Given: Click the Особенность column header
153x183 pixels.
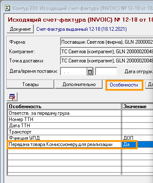Looking at the screenshot, I should click(65, 106).
